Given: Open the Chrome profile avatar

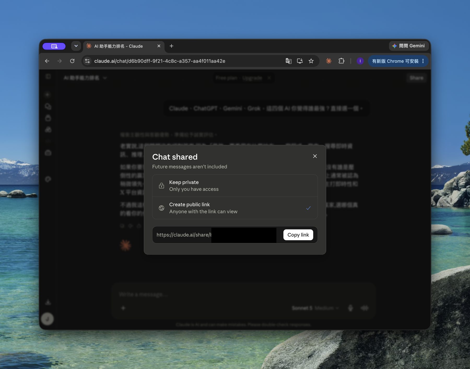Looking at the screenshot, I should tap(360, 61).
